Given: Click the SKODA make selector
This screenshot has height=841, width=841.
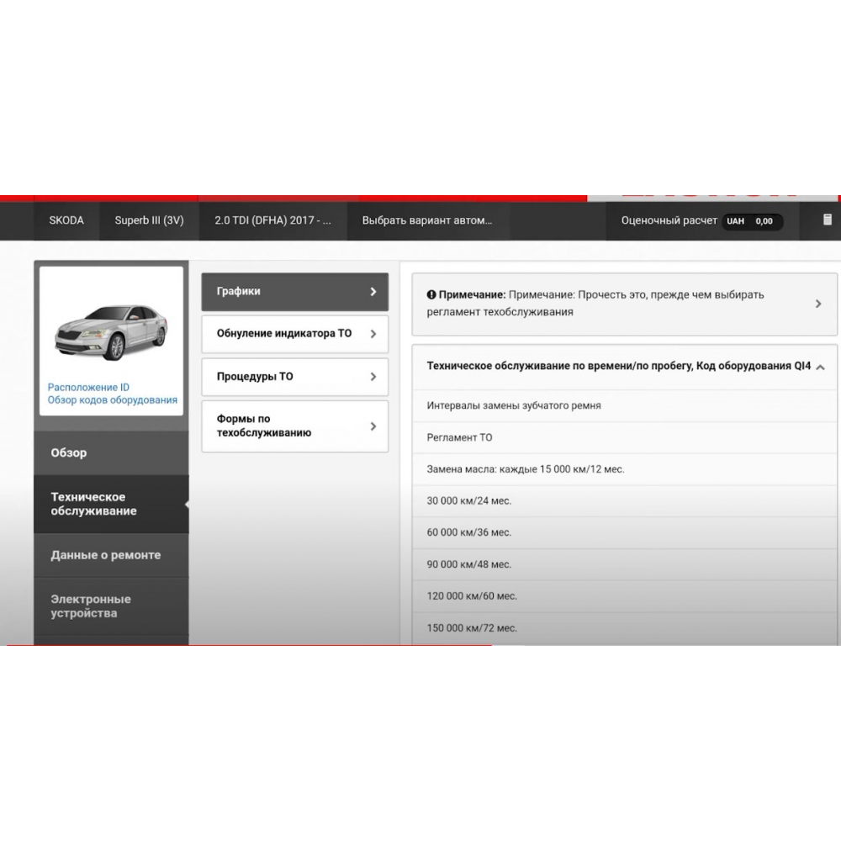Looking at the screenshot, I should coord(66,220).
